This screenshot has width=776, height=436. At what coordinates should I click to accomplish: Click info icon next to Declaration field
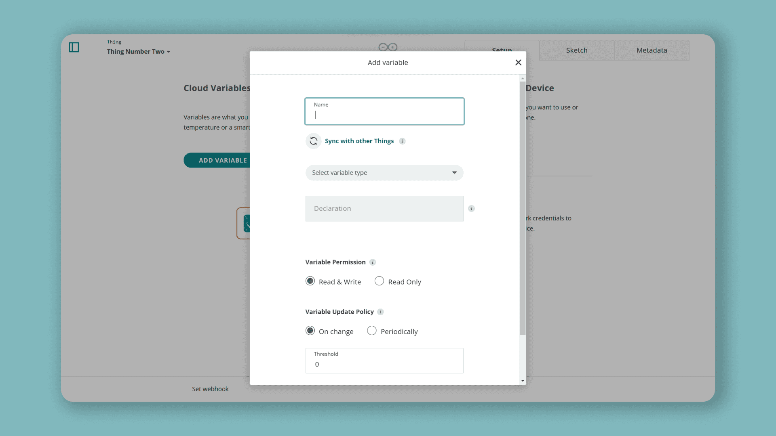click(x=471, y=209)
